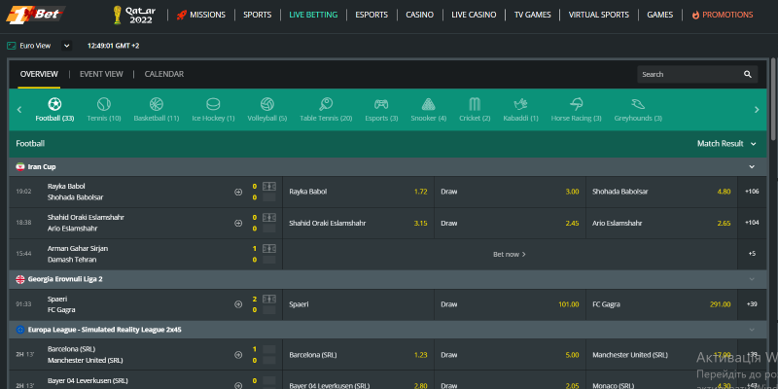Switch to the Event View tab
Screen dimensions: 778x389
tap(101, 74)
